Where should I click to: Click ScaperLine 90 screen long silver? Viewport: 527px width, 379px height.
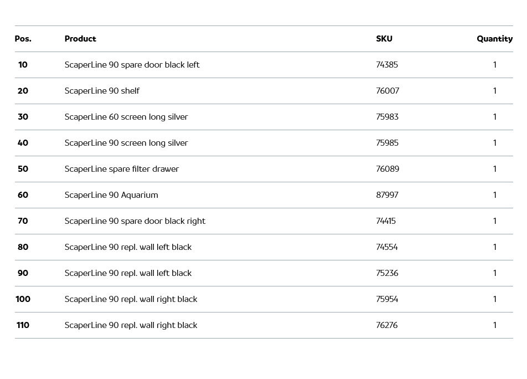click(126, 143)
